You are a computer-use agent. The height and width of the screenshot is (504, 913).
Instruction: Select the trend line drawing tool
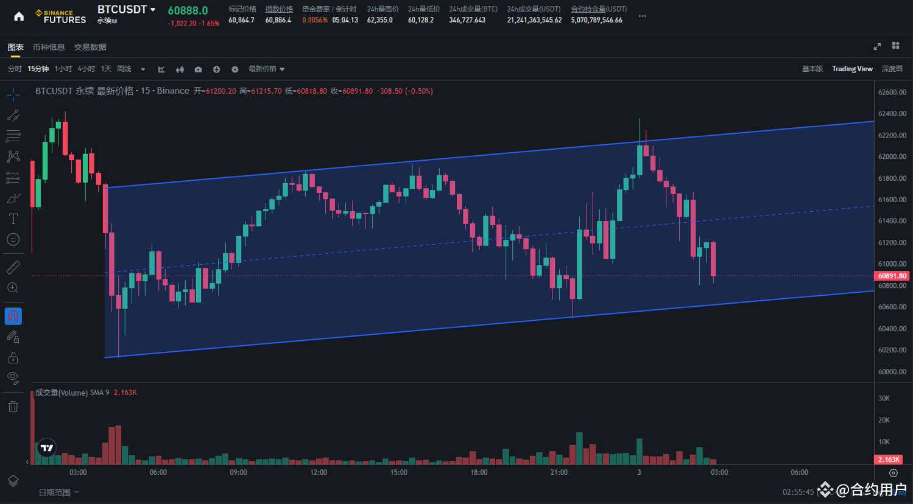click(13, 115)
